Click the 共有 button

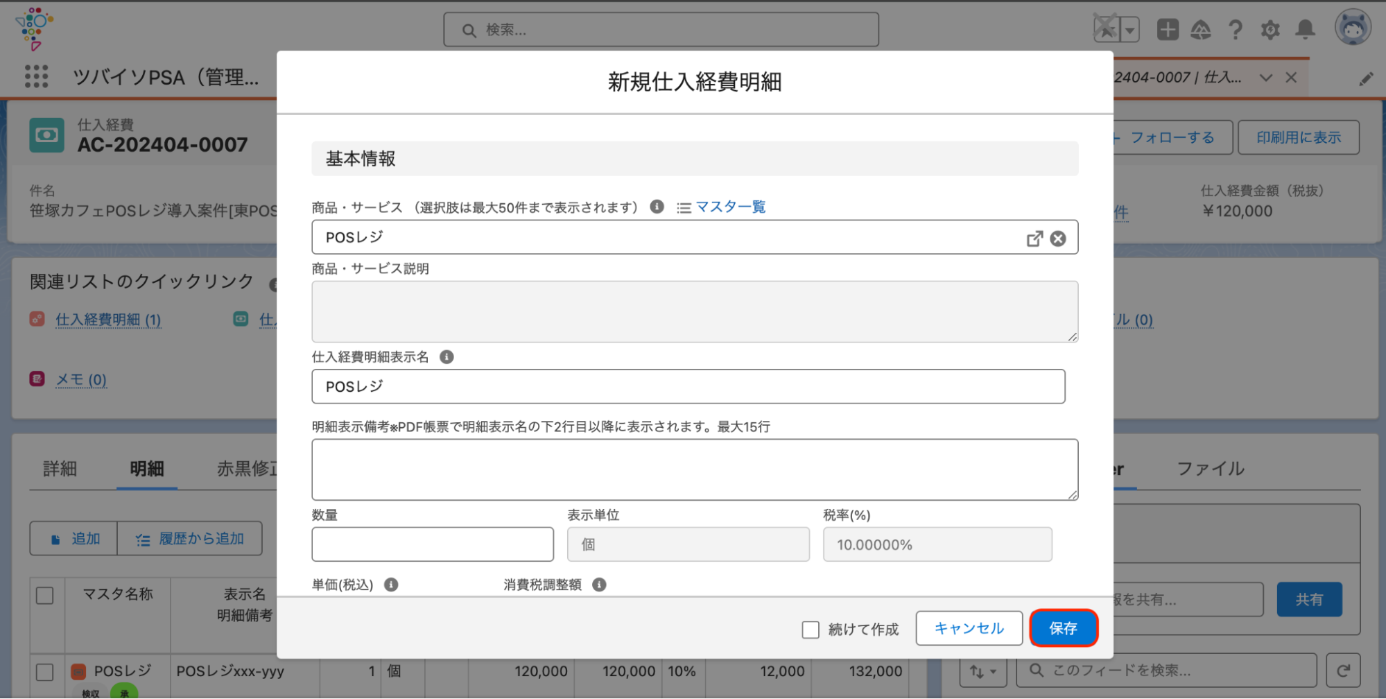pyautogui.click(x=1309, y=600)
